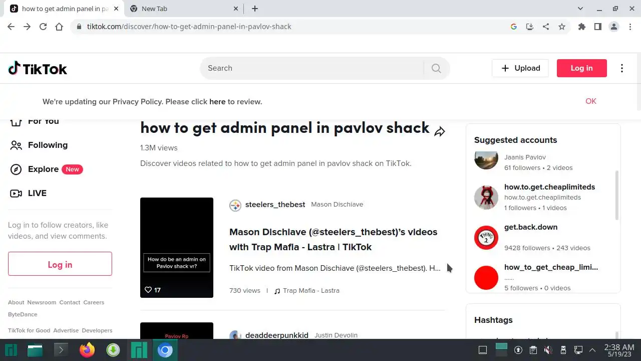Click the muted volume icon in the system tray
The image size is (641, 361).
point(548,350)
